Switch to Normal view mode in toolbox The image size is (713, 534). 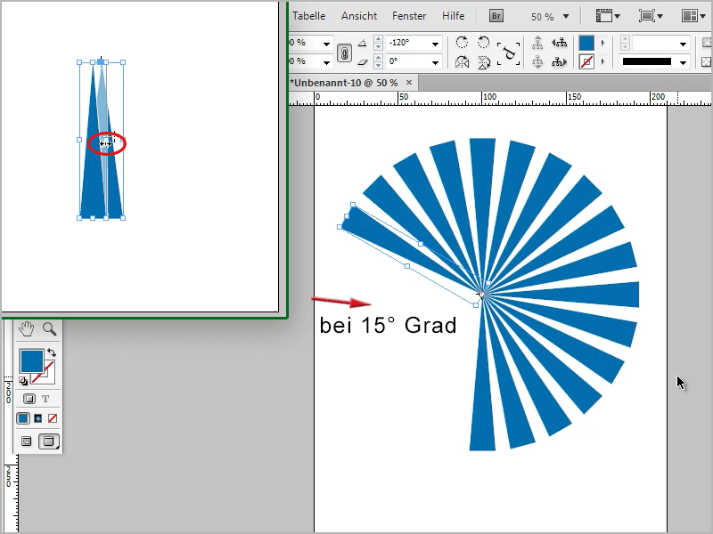point(27,441)
